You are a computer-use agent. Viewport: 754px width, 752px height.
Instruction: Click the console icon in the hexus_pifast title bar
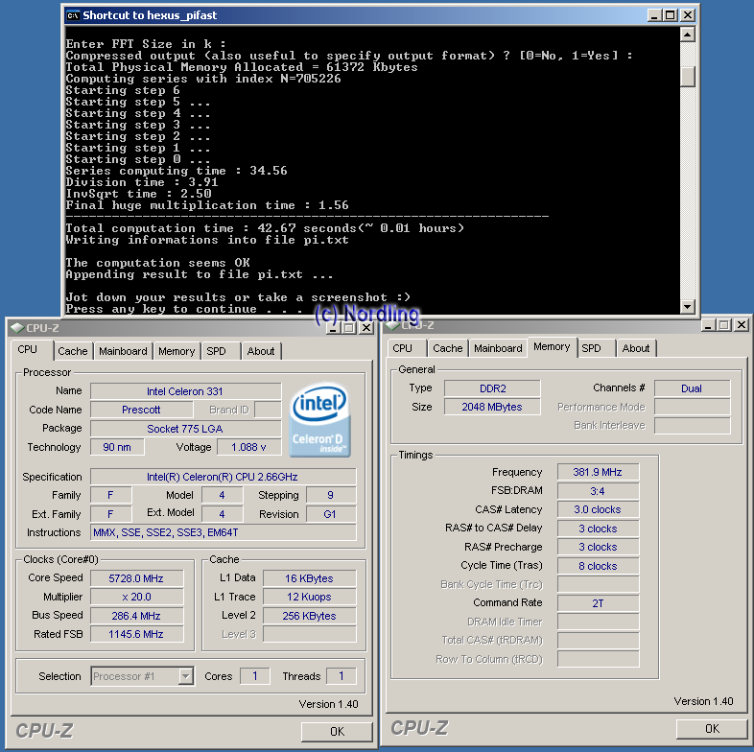coord(73,16)
